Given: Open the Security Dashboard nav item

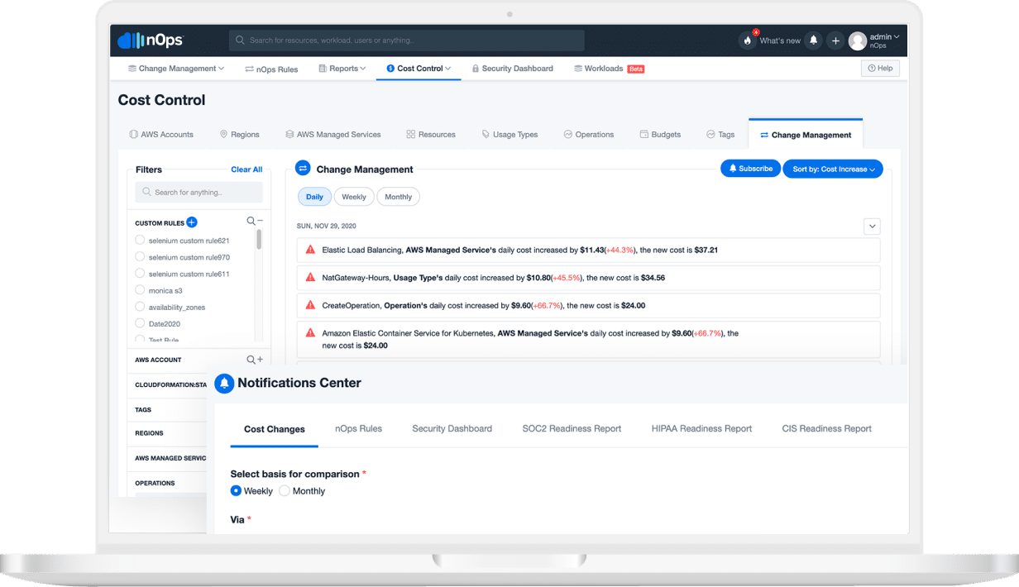Looking at the screenshot, I should (x=512, y=69).
